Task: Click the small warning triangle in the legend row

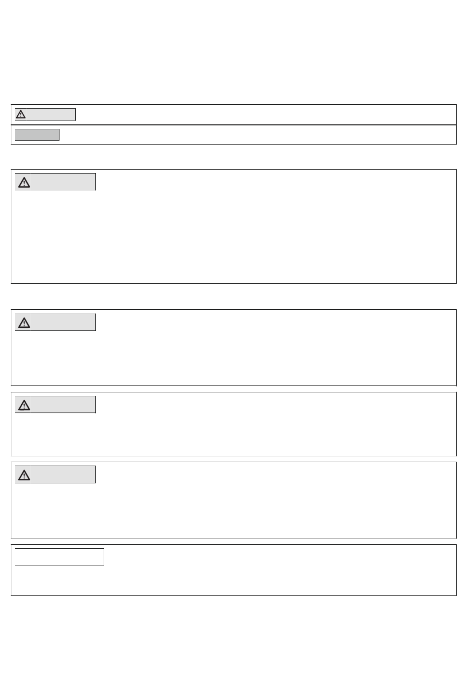Action: click(x=21, y=115)
